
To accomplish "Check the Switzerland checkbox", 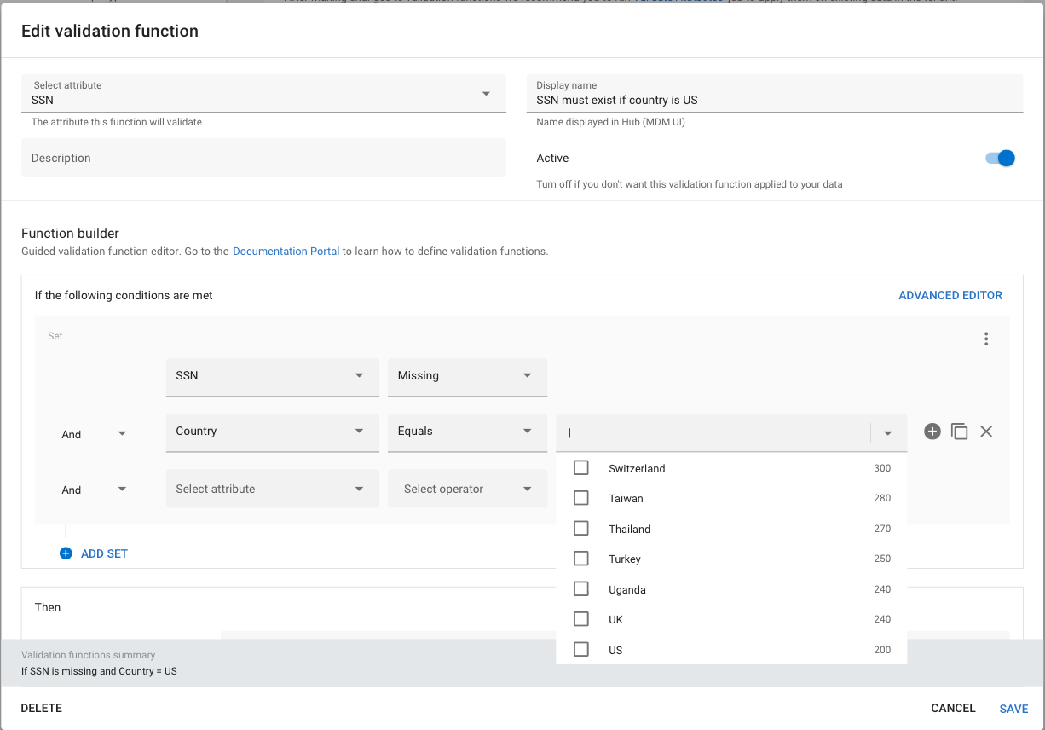I will coord(581,468).
